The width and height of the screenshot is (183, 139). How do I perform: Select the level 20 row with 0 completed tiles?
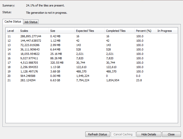click(x=92, y=76)
